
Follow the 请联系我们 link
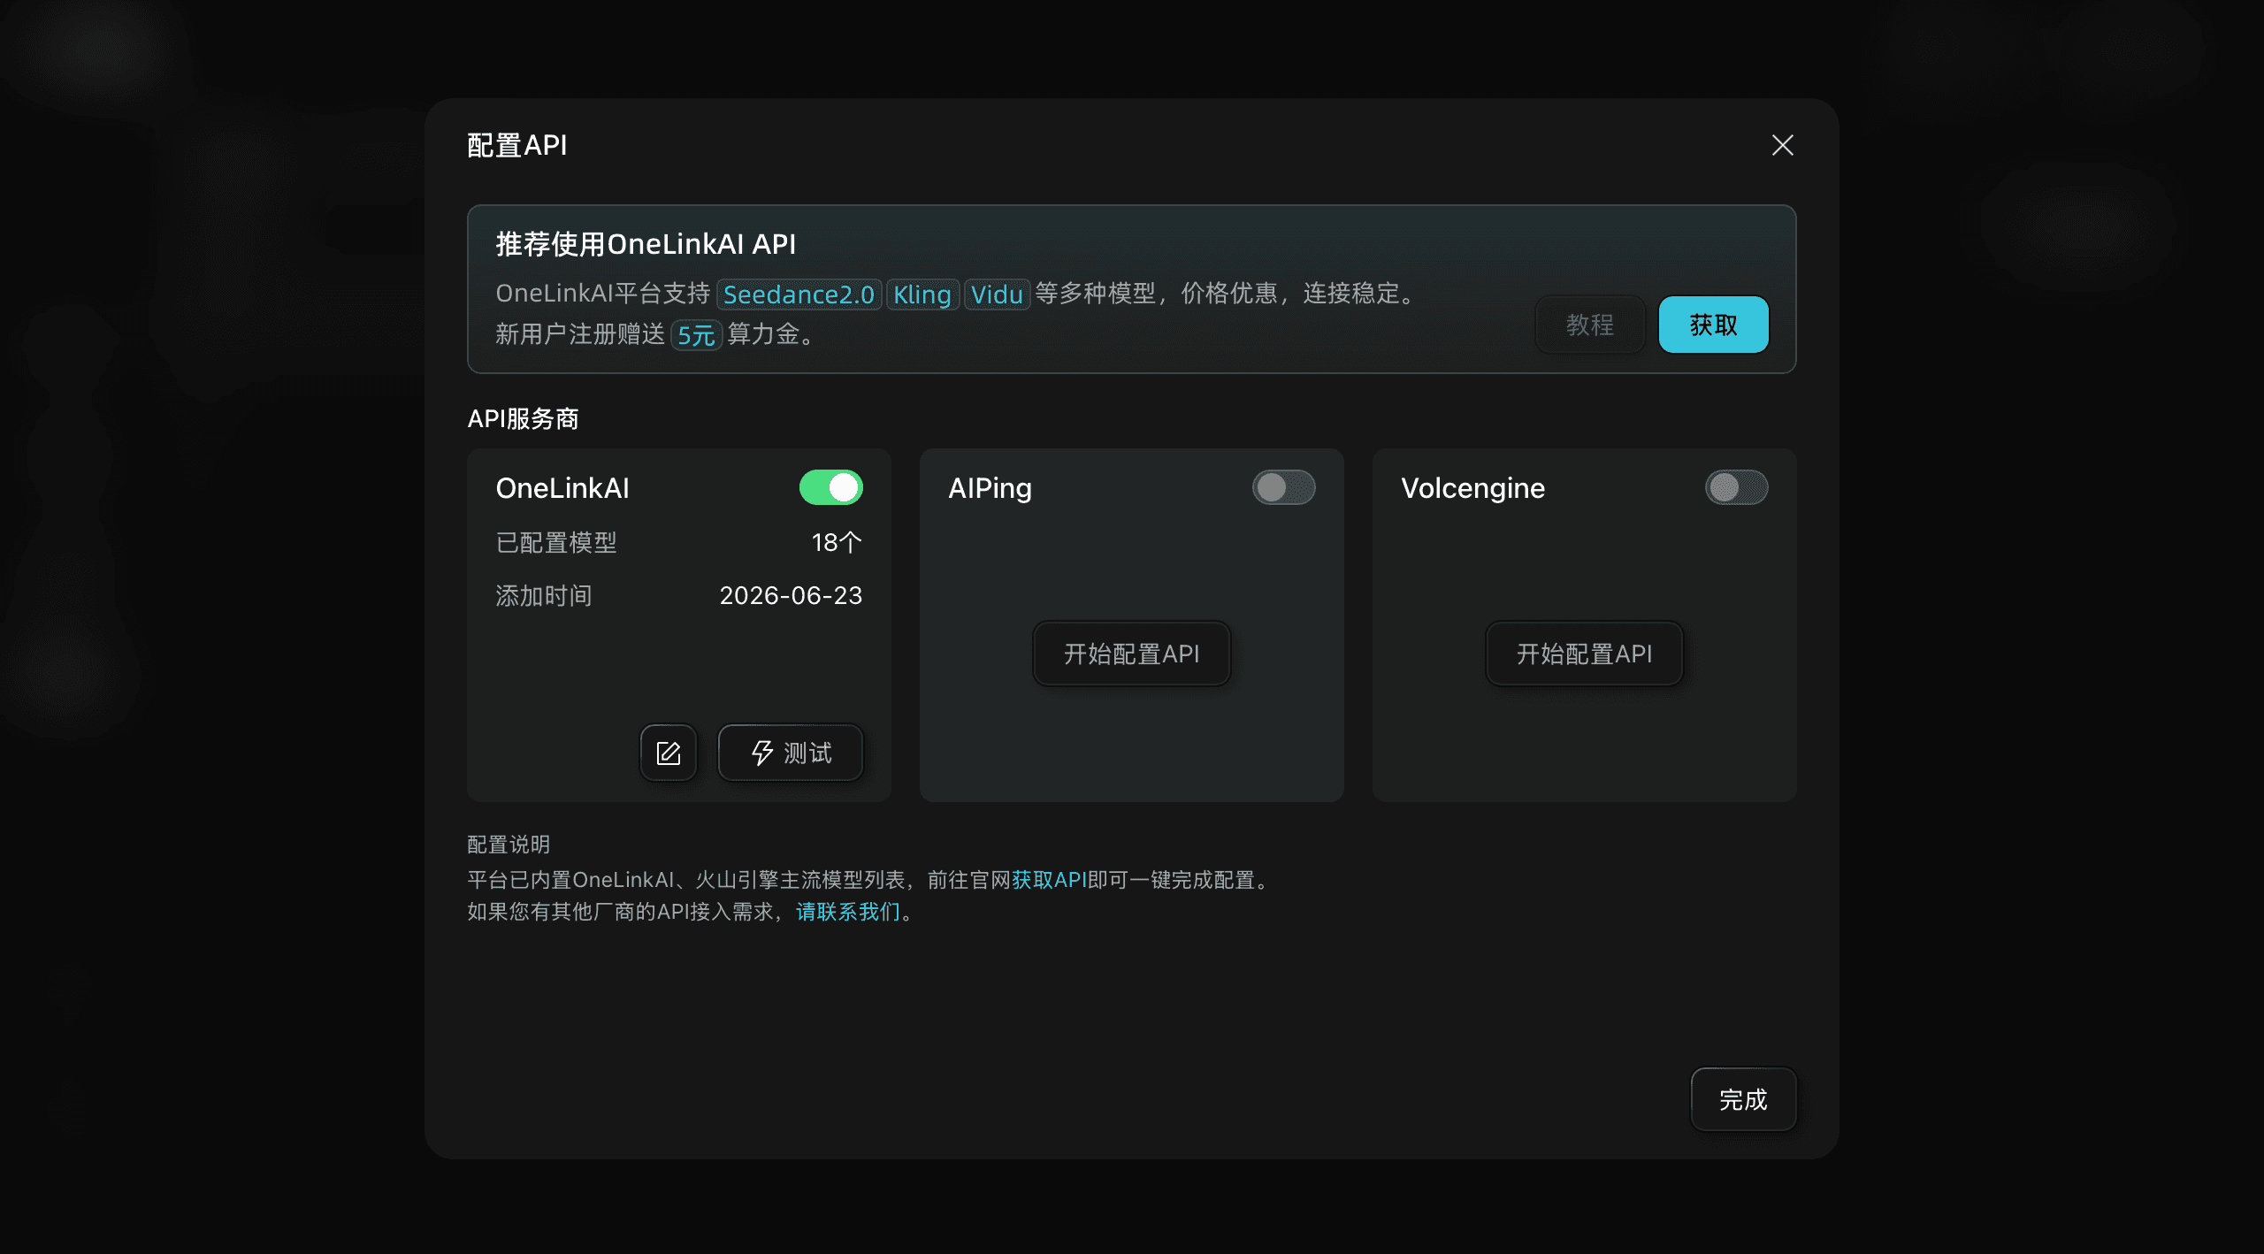click(848, 912)
